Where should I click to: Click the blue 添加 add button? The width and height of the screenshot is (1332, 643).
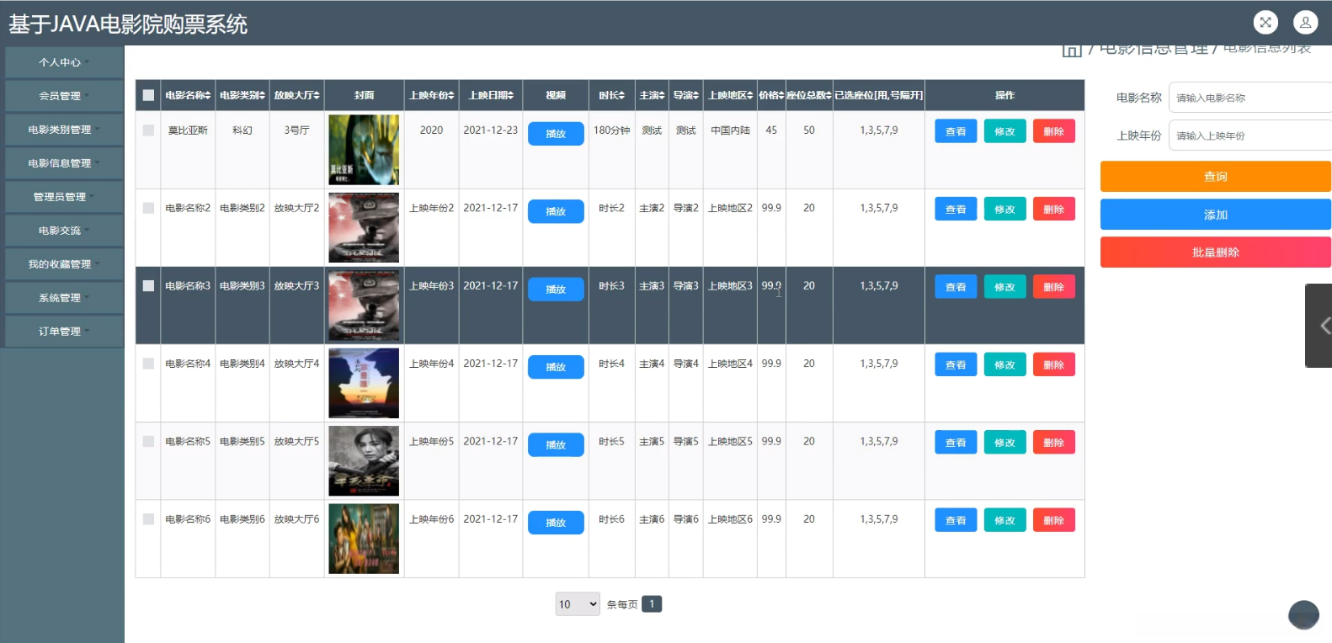[1215, 215]
